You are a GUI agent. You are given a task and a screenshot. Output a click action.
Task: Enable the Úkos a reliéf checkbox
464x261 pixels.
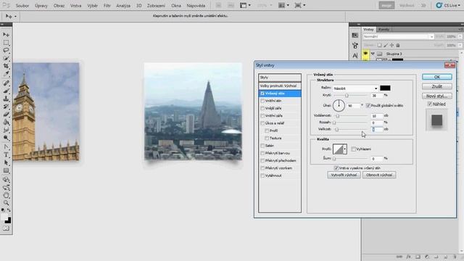click(262, 123)
